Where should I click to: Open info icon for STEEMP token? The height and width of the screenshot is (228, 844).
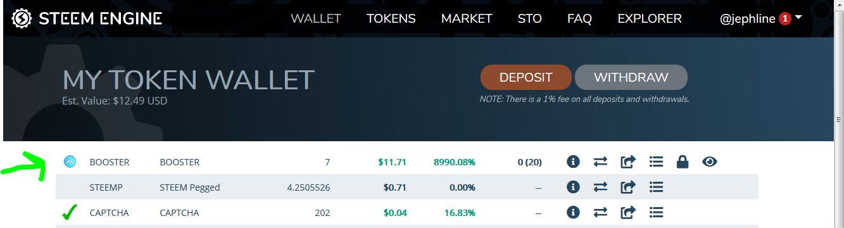coord(573,187)
